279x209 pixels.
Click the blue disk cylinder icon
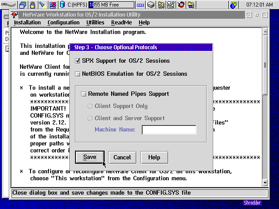pyautogui.click(x=62, y=5)
